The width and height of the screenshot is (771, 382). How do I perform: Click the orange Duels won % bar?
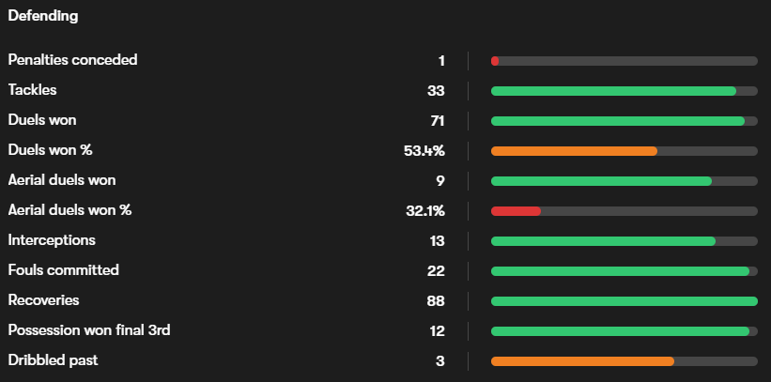point(574,151)
